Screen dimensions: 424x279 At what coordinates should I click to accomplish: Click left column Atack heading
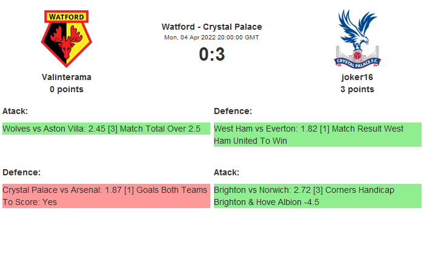point(15,111)
